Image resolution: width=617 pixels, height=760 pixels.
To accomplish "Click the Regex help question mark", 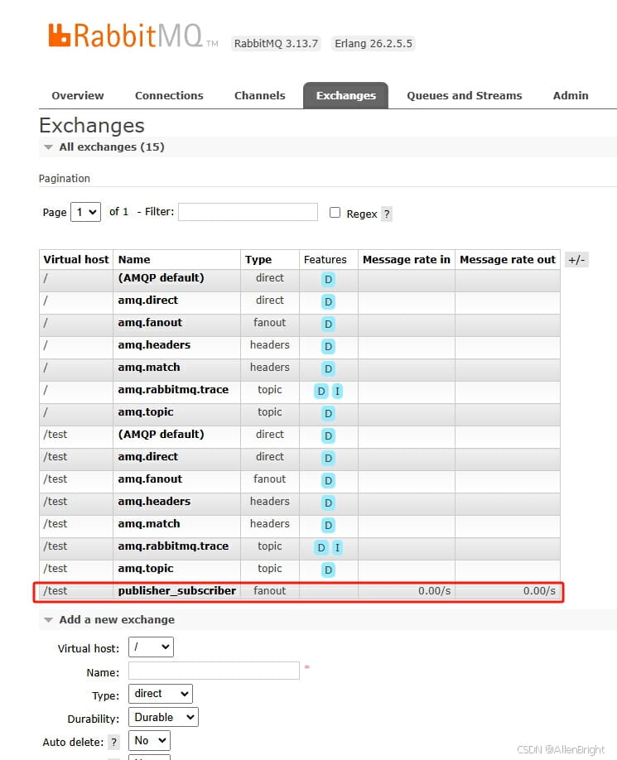I will [x=387, y=214].
